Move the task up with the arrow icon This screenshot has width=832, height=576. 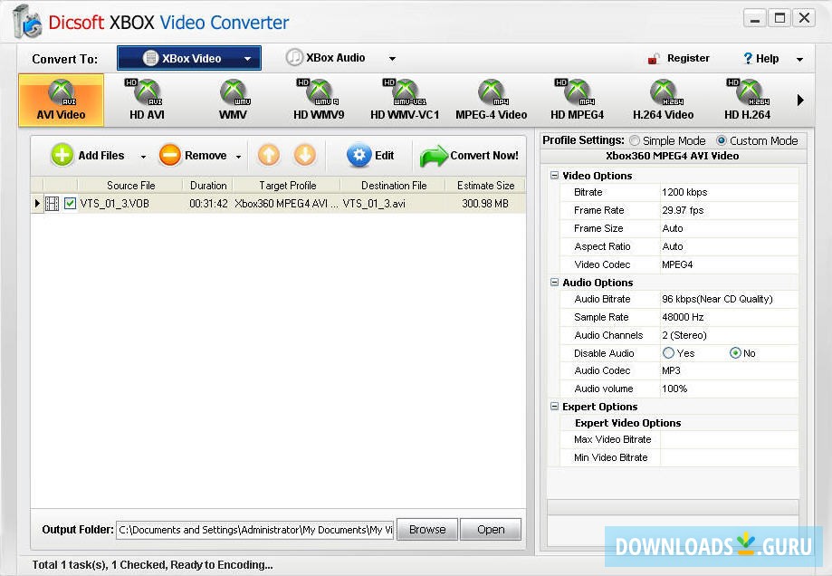[x=269, y=155]
